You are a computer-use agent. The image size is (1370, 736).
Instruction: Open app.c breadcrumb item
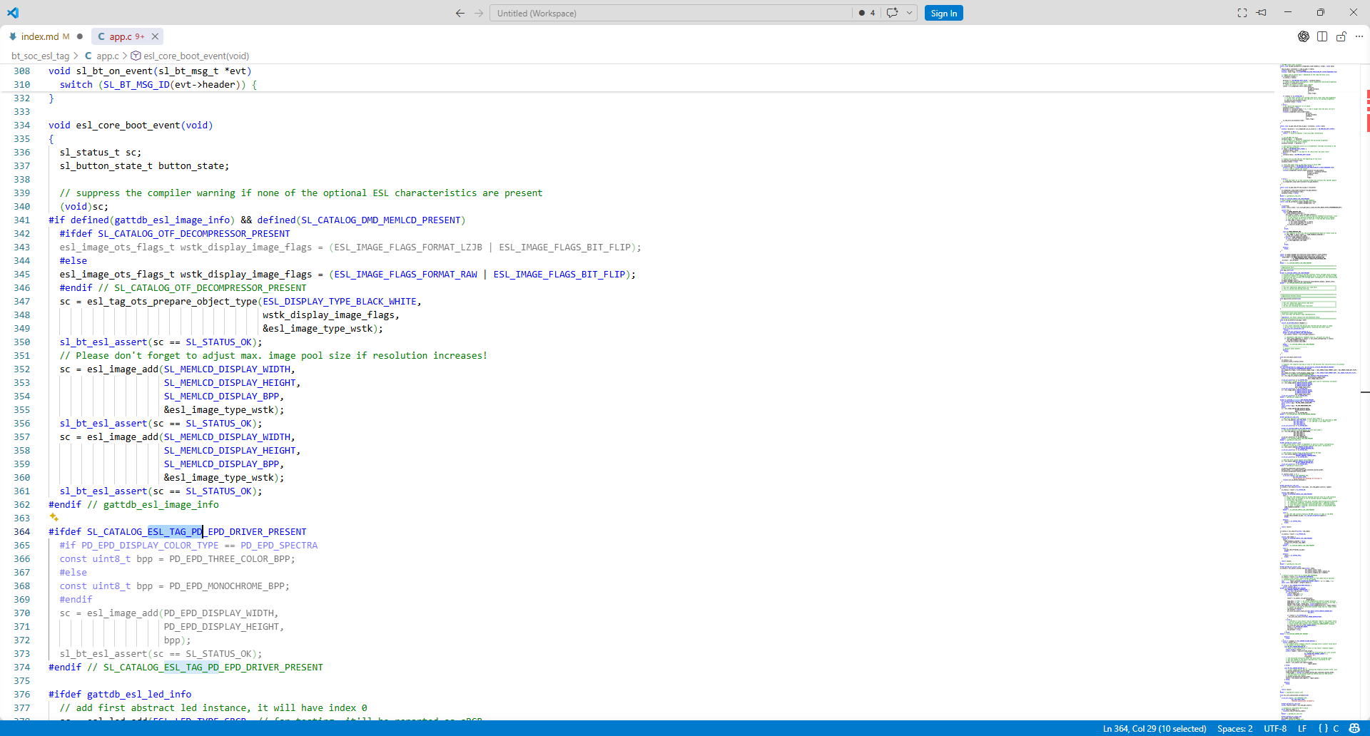(x=102, y=56)
